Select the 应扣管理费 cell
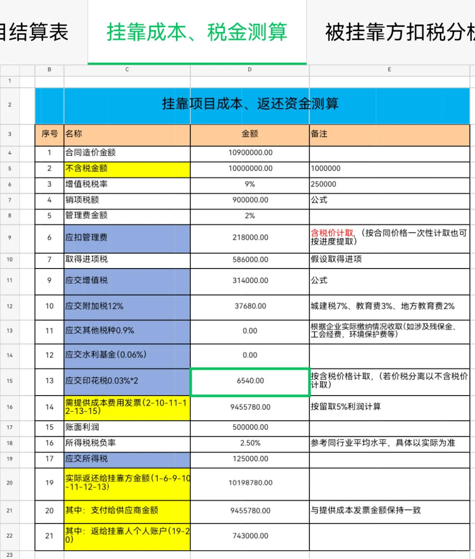The image size is (475, 559). coord(127,238)
